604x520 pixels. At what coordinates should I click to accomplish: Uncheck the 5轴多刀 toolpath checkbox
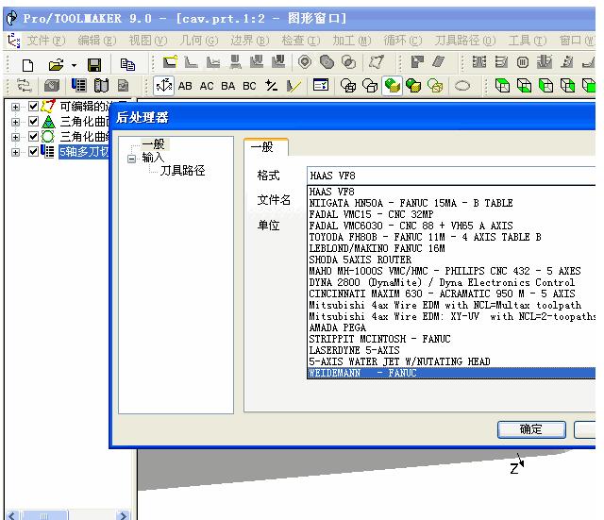[34, 151]
